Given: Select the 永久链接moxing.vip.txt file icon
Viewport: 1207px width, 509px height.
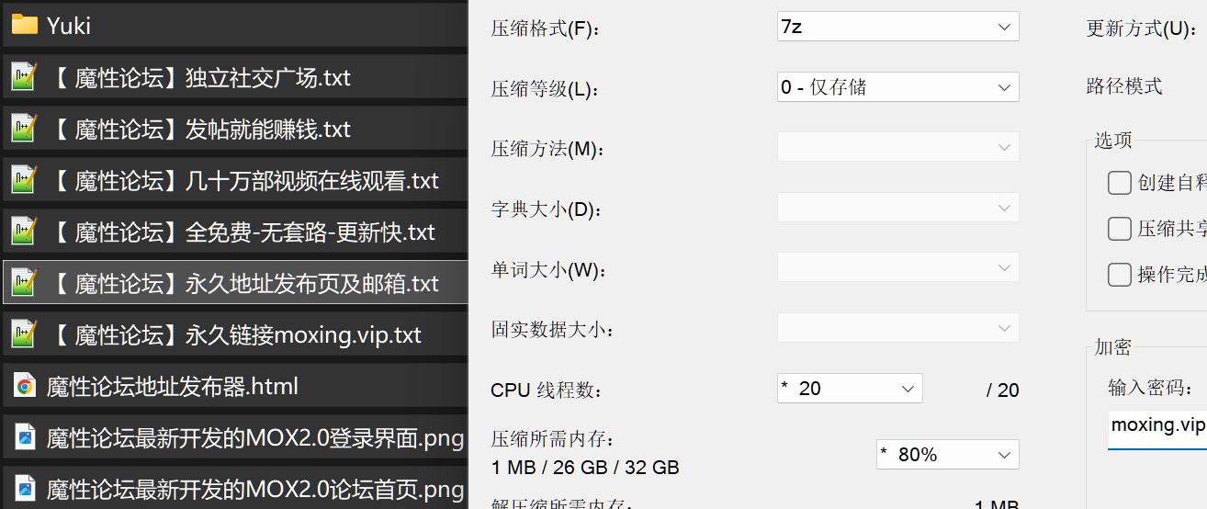Looking at the screenshot, I should tap(25, 334).
